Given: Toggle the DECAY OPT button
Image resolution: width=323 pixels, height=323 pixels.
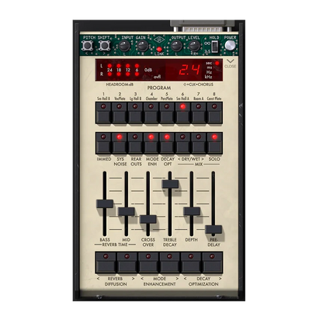Looking at the screenshot, I should tap(167, 143).
